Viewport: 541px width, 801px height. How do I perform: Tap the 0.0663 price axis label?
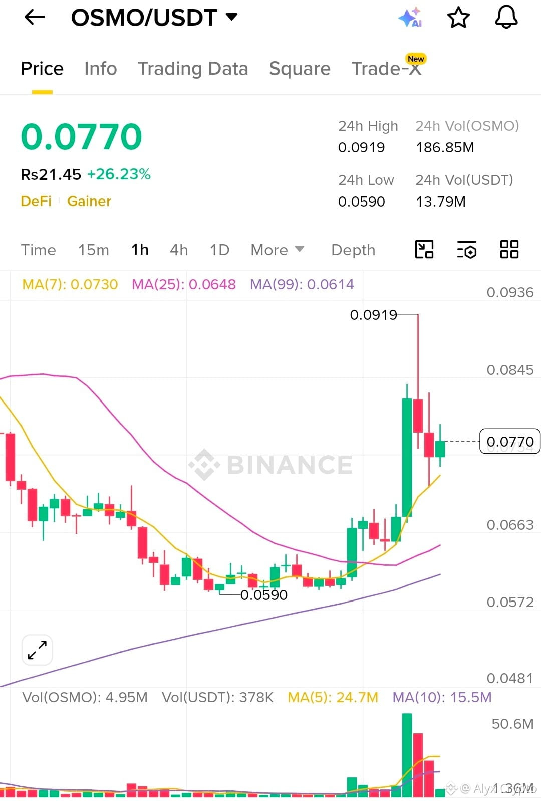click(510, 525)
